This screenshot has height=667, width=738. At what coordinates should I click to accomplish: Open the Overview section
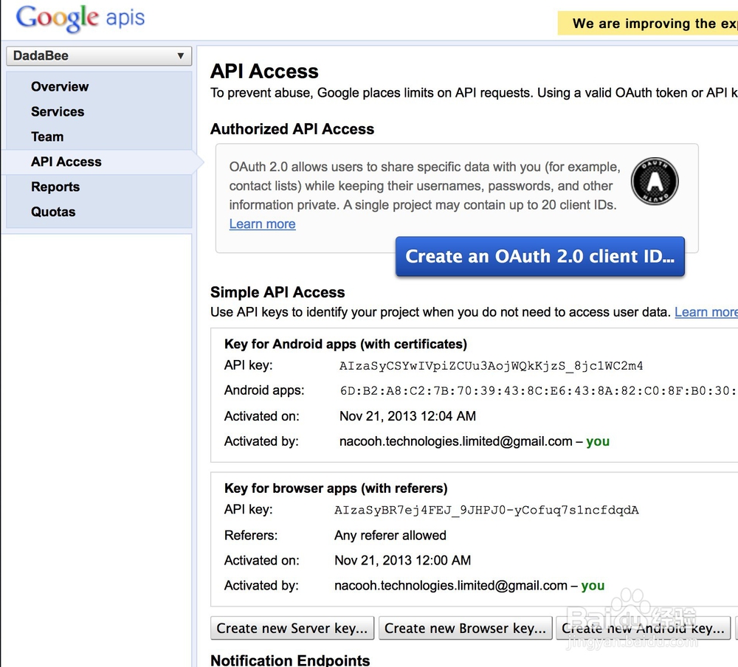[x=60, y=86]
